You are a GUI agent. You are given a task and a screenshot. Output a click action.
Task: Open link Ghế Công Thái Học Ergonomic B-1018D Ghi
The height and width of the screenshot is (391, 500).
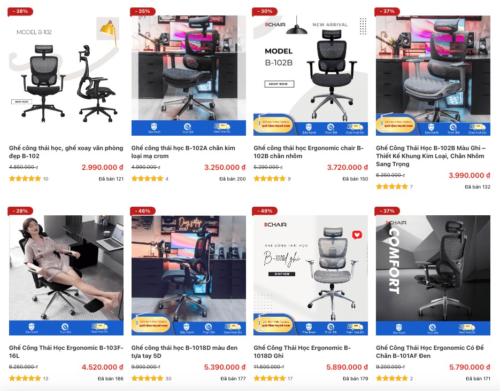point(302,351)
